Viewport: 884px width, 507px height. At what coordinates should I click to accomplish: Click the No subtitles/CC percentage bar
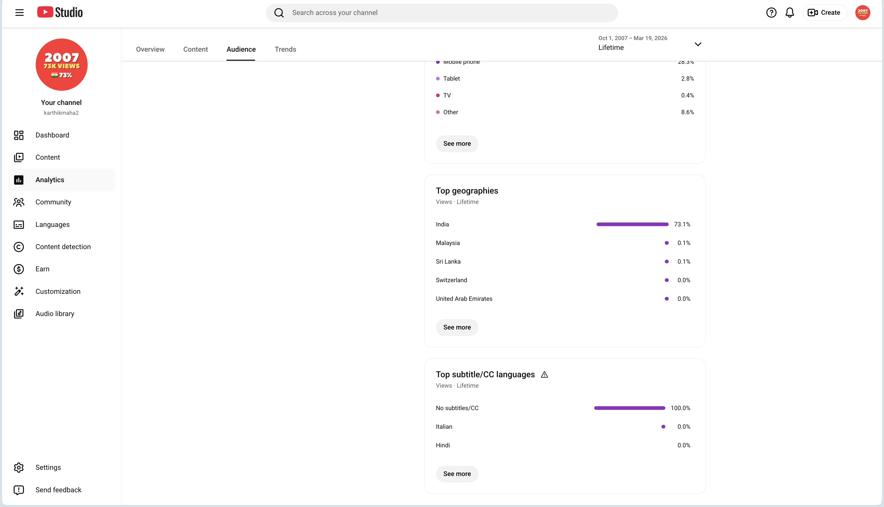coord(630,408)
